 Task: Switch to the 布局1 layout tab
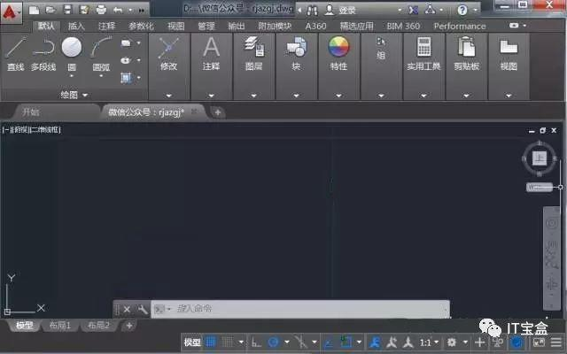click(x=59, y=326)
